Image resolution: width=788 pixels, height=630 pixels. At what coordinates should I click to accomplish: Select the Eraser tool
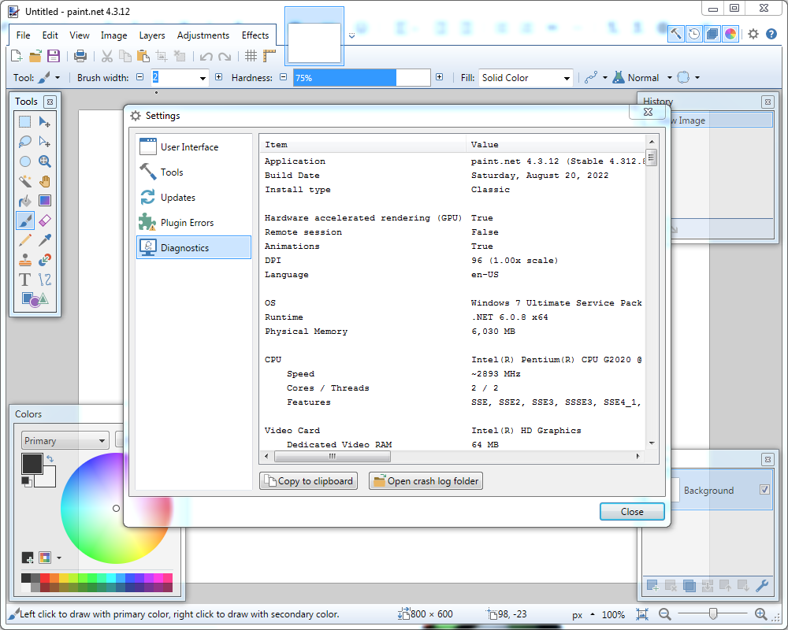tap(45, 220)
